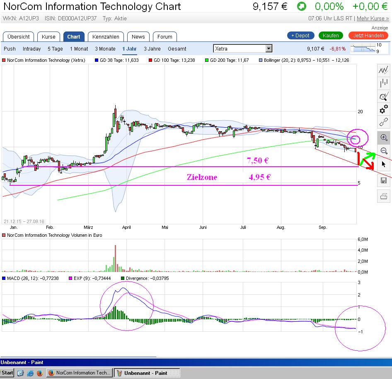
Task: Click the mini intraday chart thumbnail
Action: [363, 48]
